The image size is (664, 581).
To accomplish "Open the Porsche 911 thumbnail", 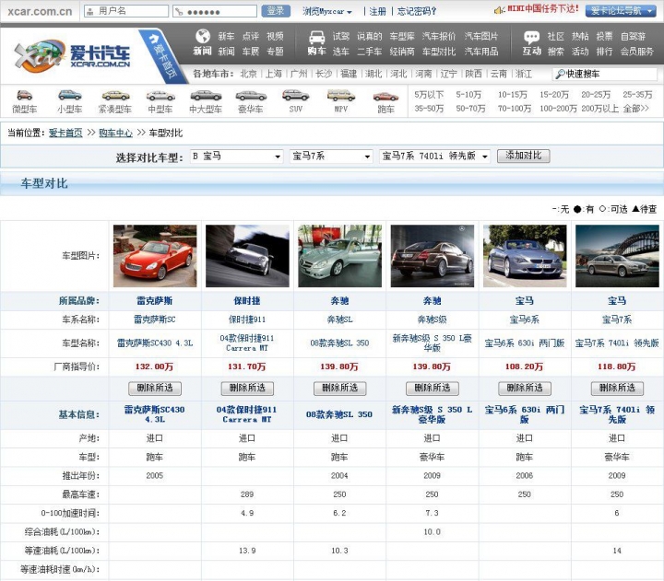I will coord(247,256).
